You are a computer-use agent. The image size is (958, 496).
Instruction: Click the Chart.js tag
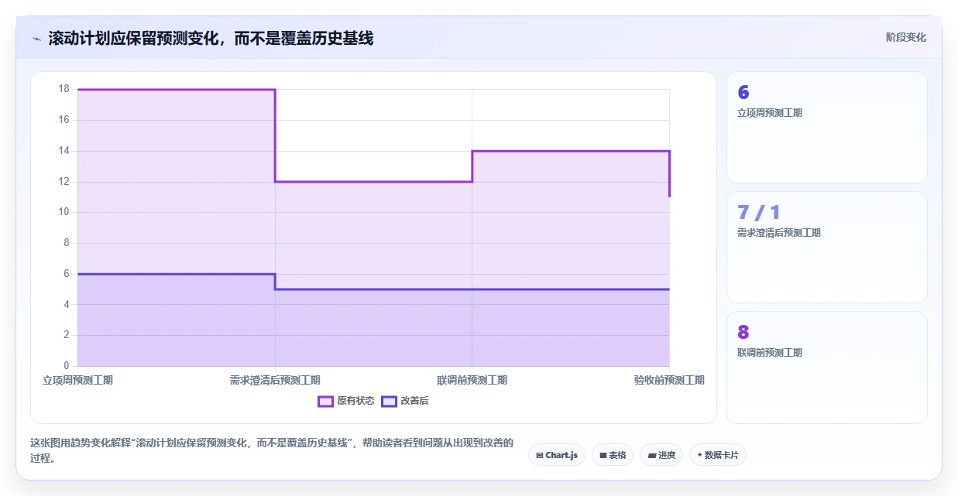557,455
